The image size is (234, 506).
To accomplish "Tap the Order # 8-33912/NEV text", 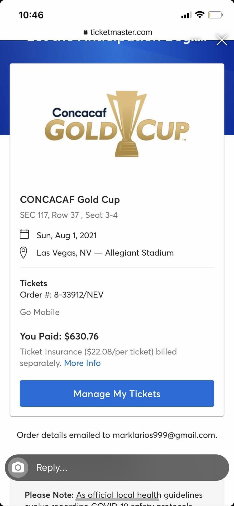I will [x=62, y=295].
